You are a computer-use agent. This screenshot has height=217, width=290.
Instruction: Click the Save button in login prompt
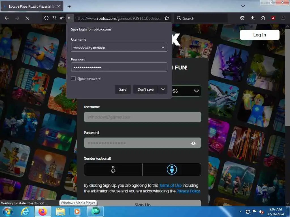pos(123,90)
